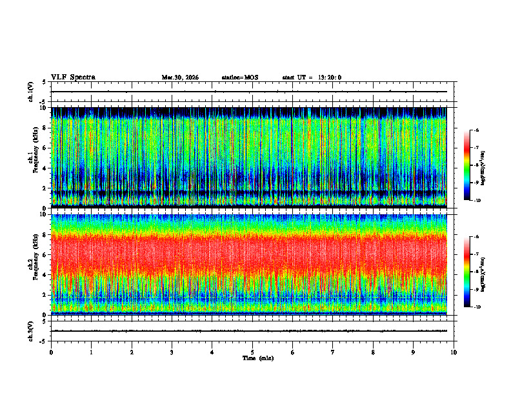The image size is (511, 395).
Task: Click the "Time (min)" x-axis label
Action: pos(258,358)
